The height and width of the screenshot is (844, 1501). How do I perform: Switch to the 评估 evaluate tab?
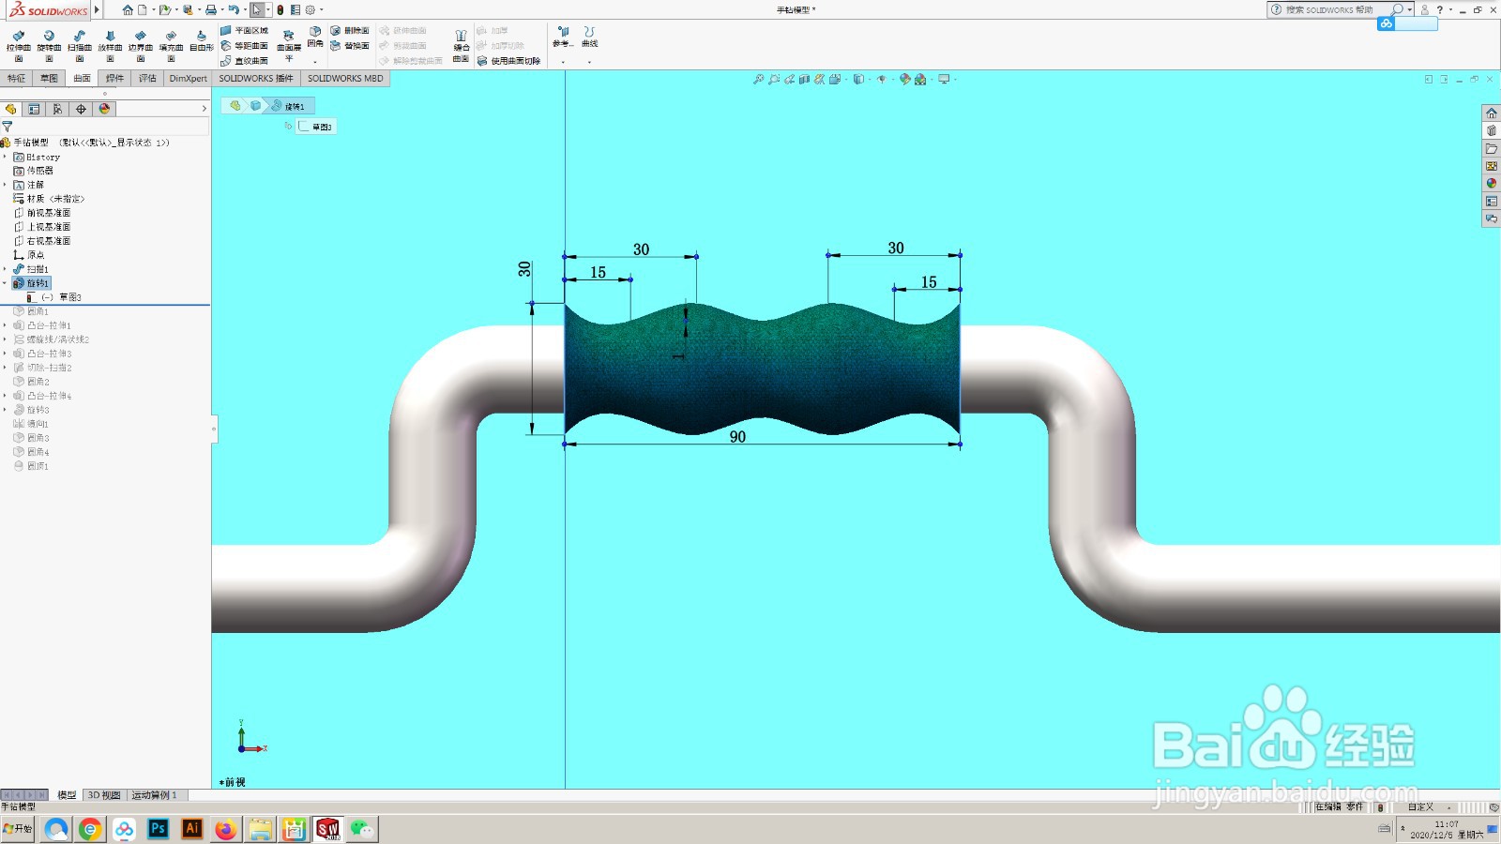pos(147,79)
